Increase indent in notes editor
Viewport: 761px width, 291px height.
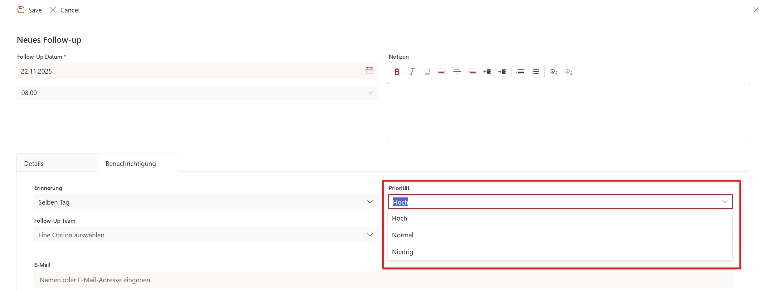502,72
